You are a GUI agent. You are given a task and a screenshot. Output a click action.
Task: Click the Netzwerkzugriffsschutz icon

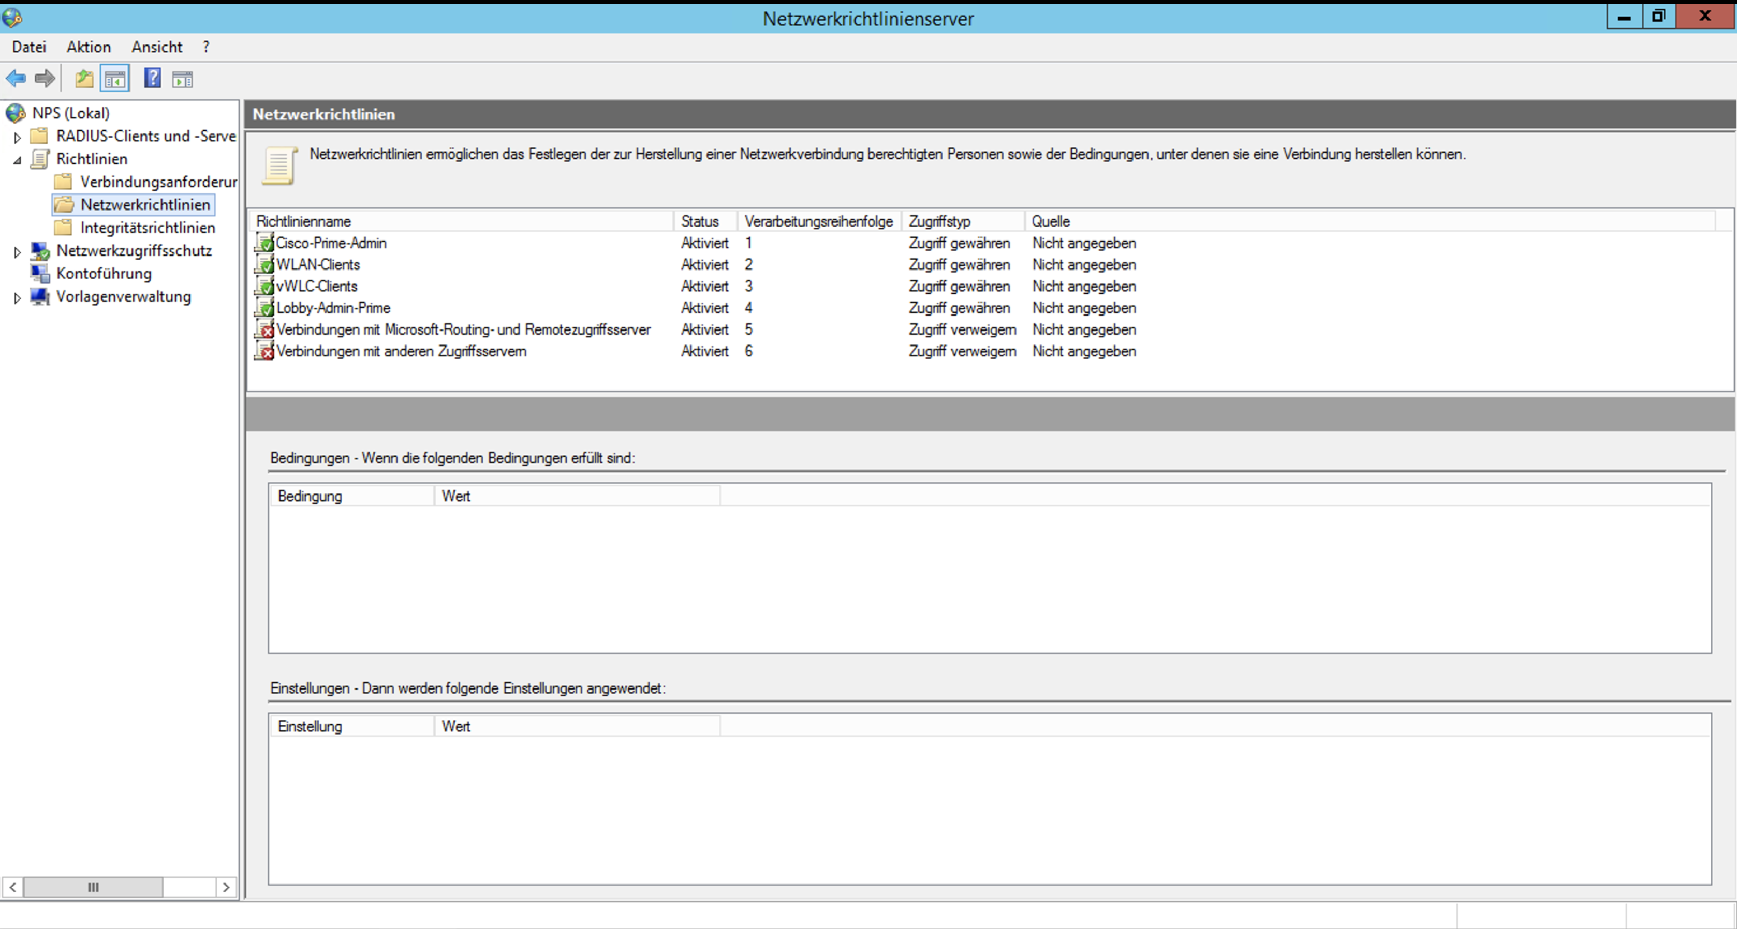40,251
